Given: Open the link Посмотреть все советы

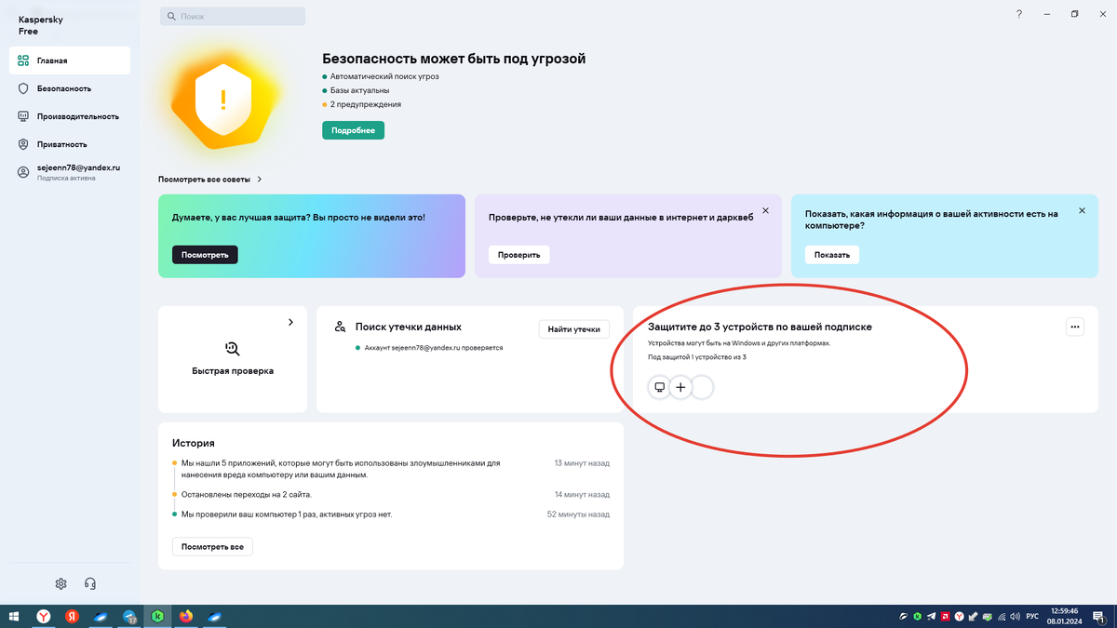Looking at the screenshot, I should 210,179.
